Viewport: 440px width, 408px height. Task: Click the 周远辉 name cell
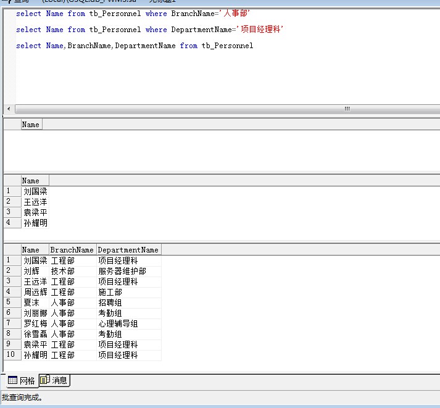point(35,292)
